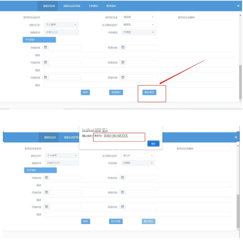Open the 手机绑定 tab in the upper header
243x241 pixels.
coord(93,6)
